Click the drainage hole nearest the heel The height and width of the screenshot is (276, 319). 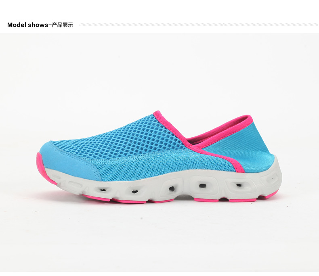[x=239, y=185]
